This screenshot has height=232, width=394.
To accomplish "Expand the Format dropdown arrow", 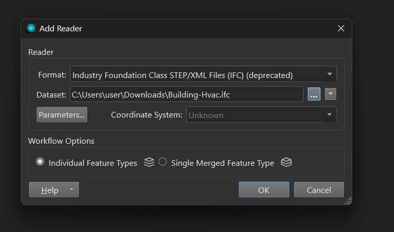I will [329, 74].
